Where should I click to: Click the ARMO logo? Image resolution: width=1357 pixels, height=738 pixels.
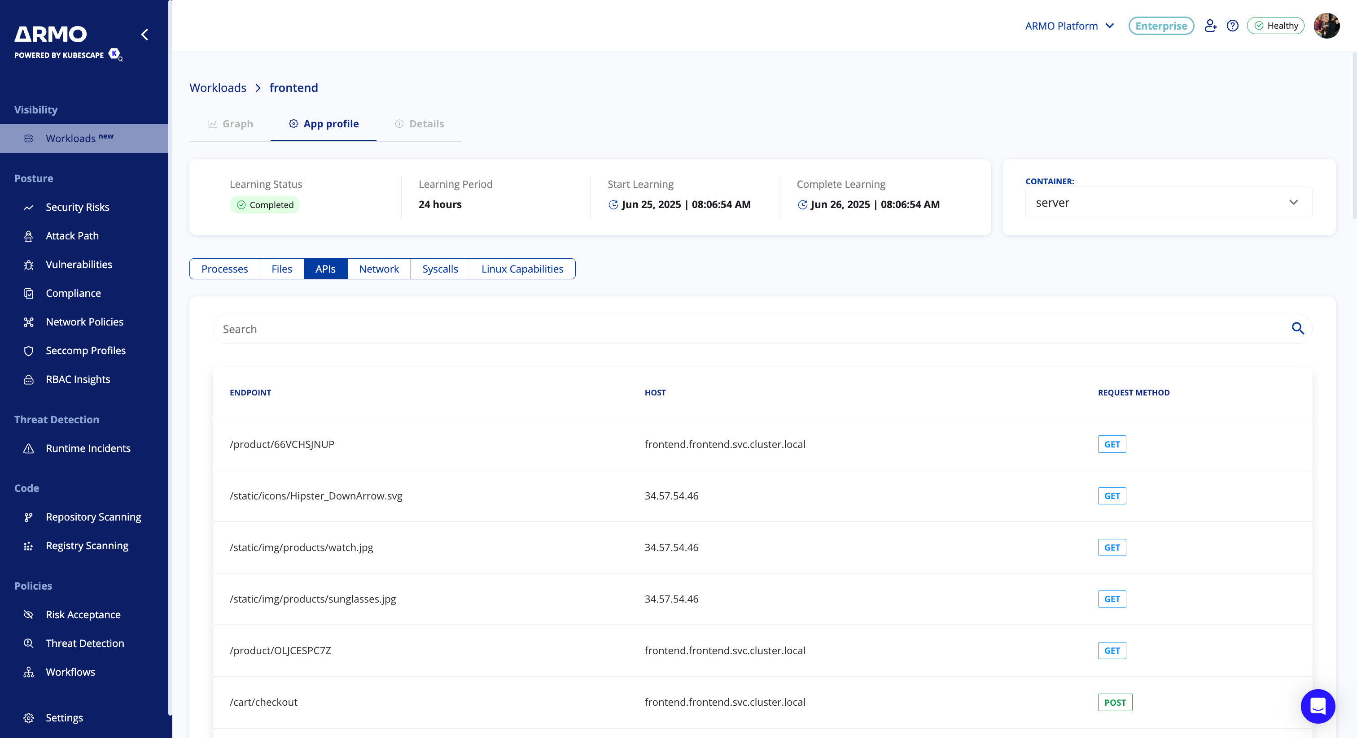coord(51,34)
